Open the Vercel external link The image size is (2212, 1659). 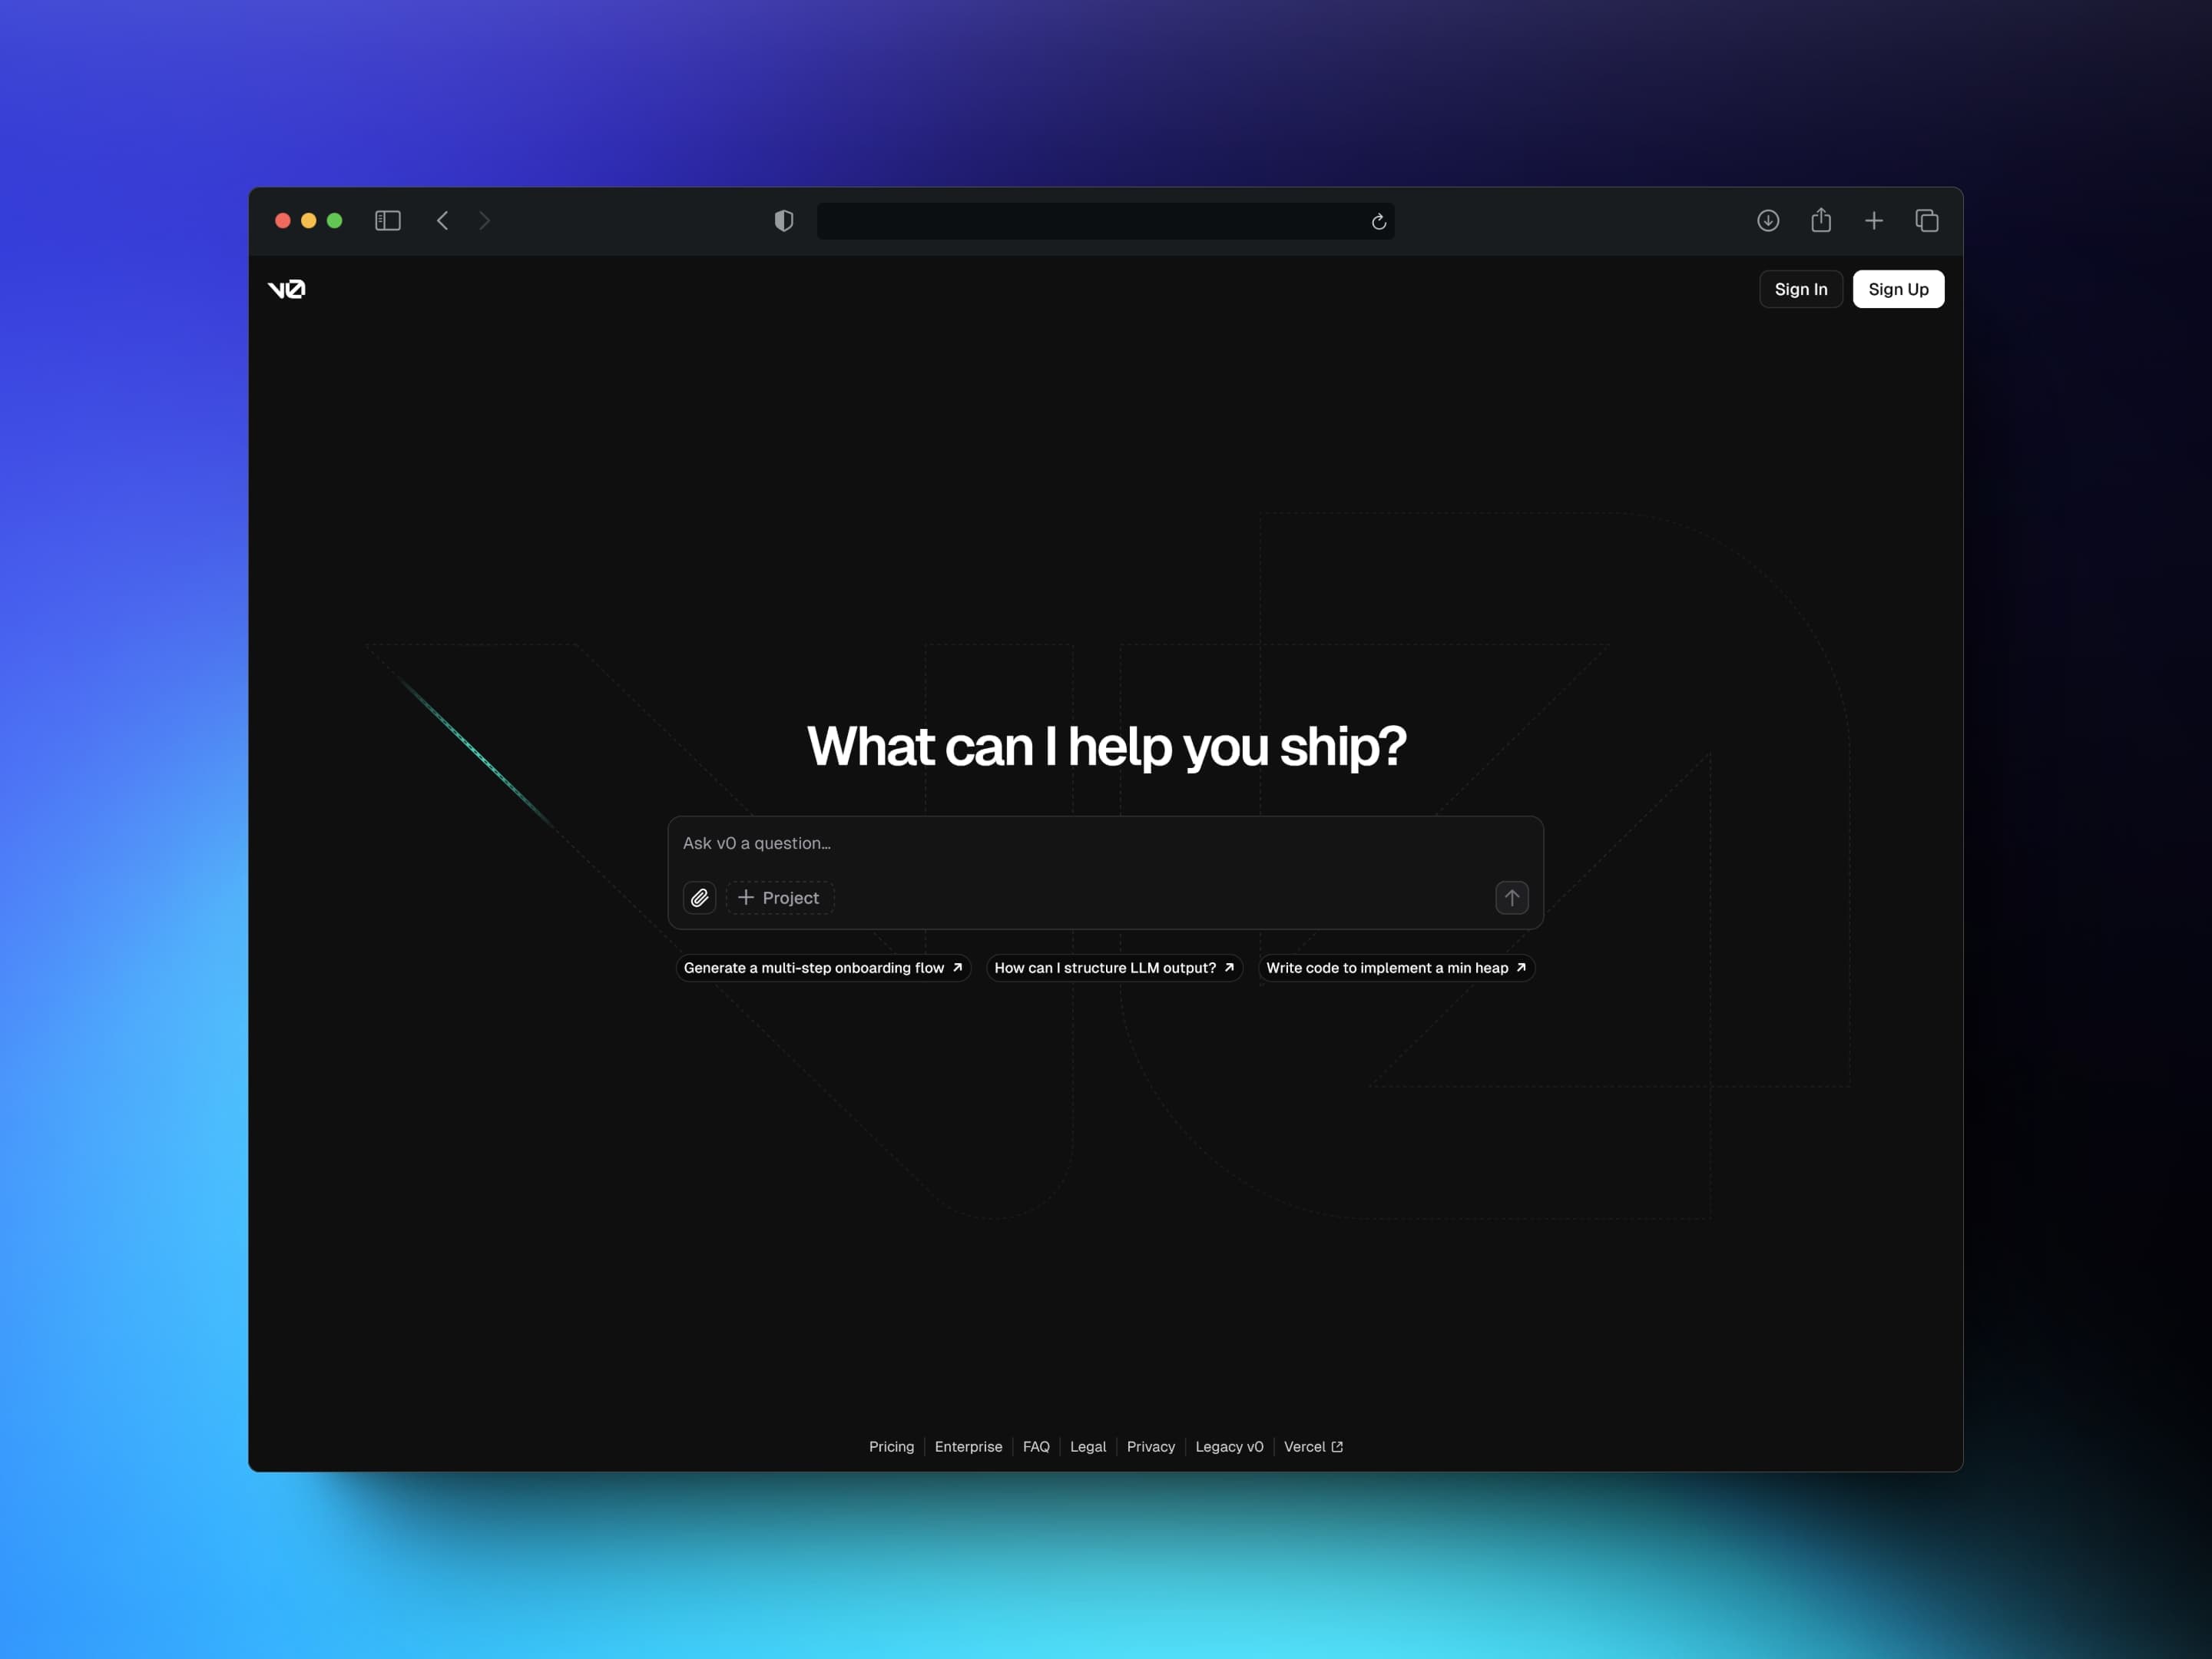[x=1312, y=1447]
